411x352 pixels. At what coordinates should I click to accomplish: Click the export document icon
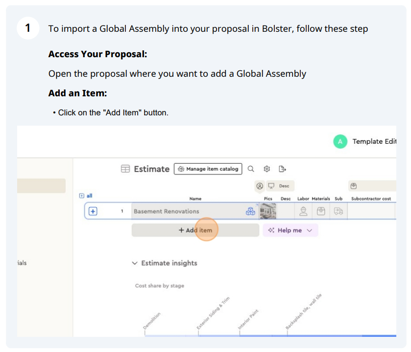pyautogui.click(x=282, y=169)
